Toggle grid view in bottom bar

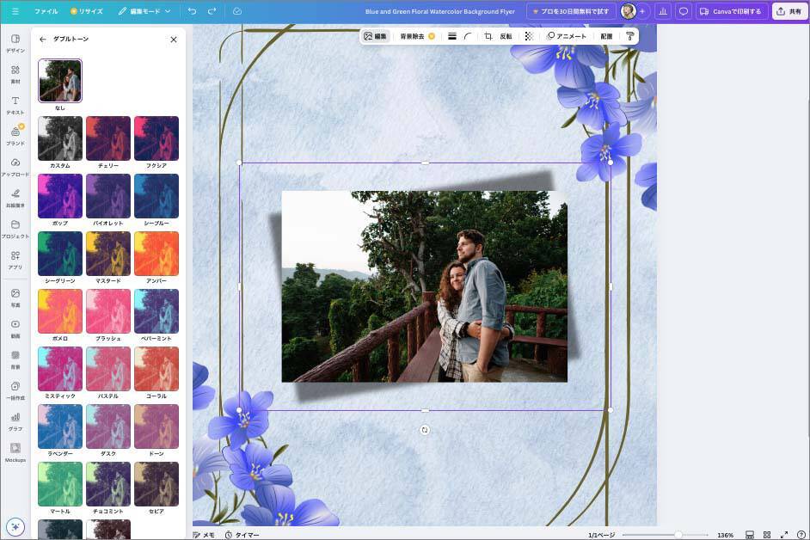point(767,535)
